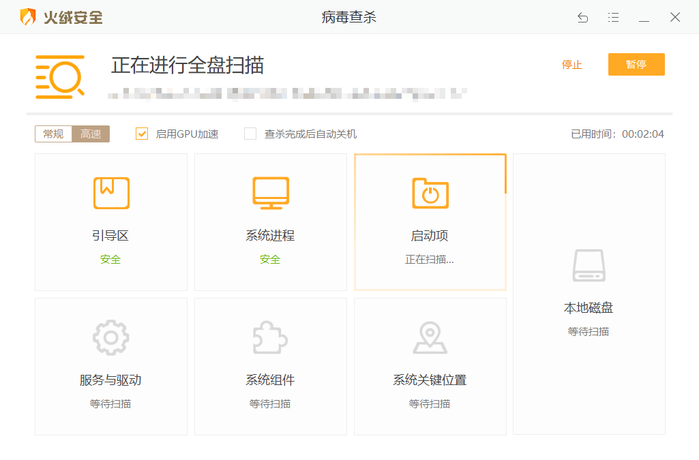Click the Huorong Security flame shield logo
699x460 pixels.
click(x=28, y=17)
